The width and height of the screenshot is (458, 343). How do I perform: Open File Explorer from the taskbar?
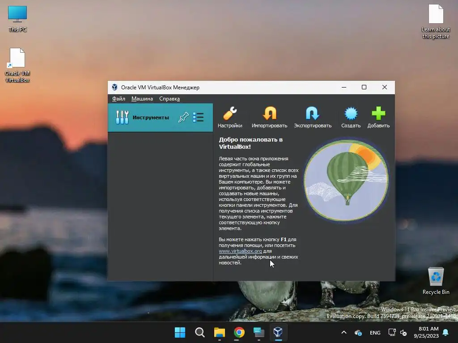click(219, 332)
